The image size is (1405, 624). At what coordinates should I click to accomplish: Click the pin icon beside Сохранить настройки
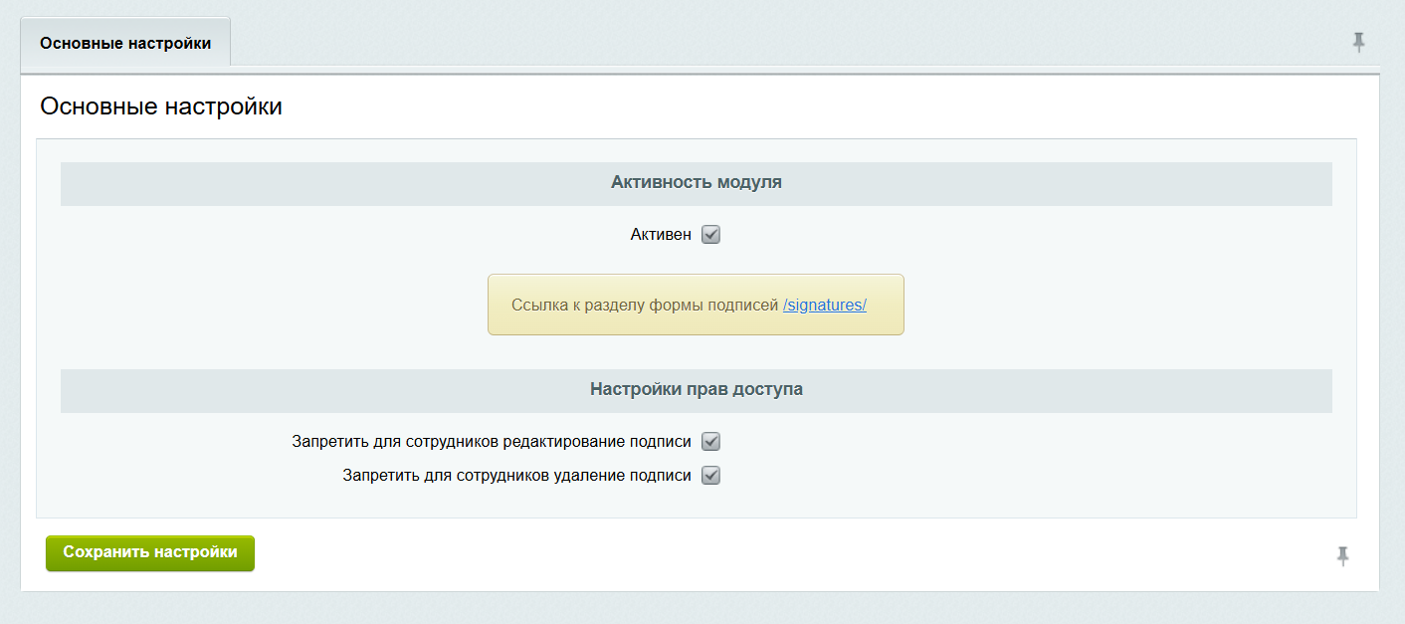pos(1342,558)
